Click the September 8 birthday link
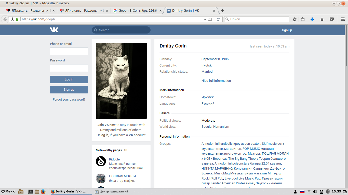The image size is (348, 195). 211,59
